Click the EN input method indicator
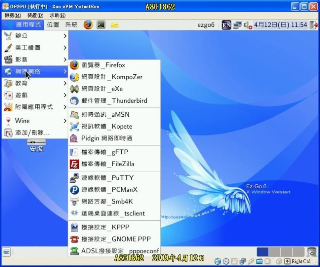The image size is (320, 267). tap(226, 25)
